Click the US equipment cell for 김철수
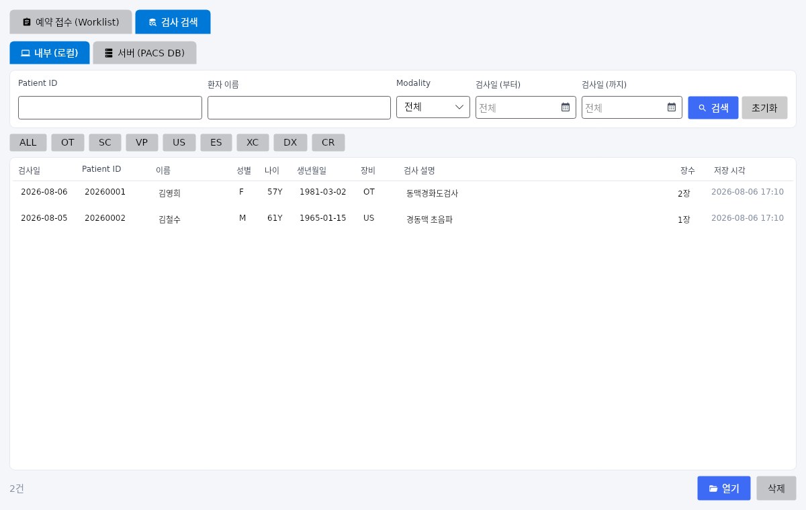806x510 pixels. [x=369, y=218]
